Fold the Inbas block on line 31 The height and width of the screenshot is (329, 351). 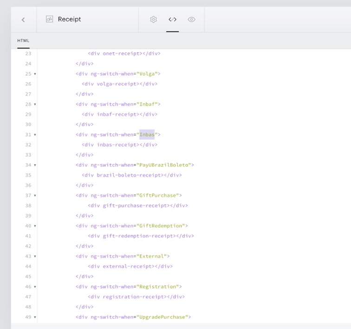click(x=35, y=135)
